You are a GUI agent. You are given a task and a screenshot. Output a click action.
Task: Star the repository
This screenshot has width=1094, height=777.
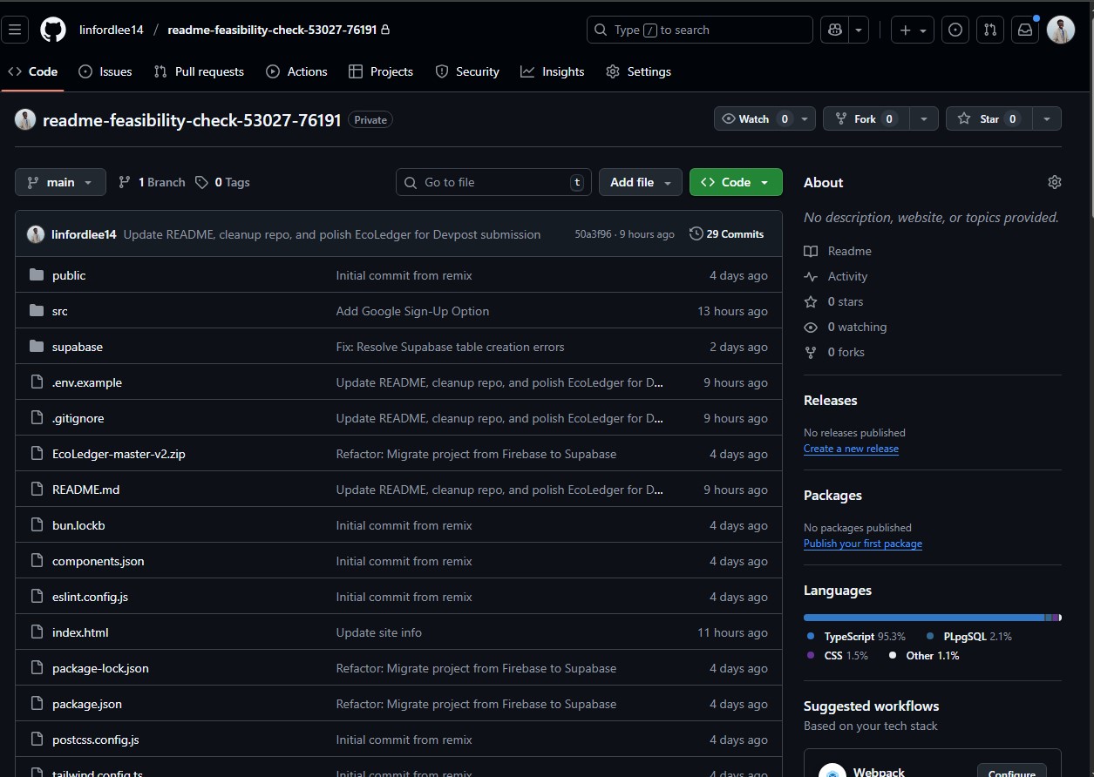(x=989, y=119)
